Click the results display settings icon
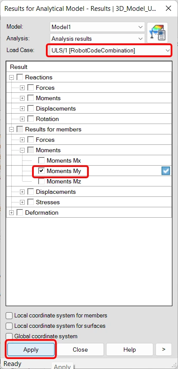Screen dimensions: 178x369 pyautogui.click(x=157, y=33)
